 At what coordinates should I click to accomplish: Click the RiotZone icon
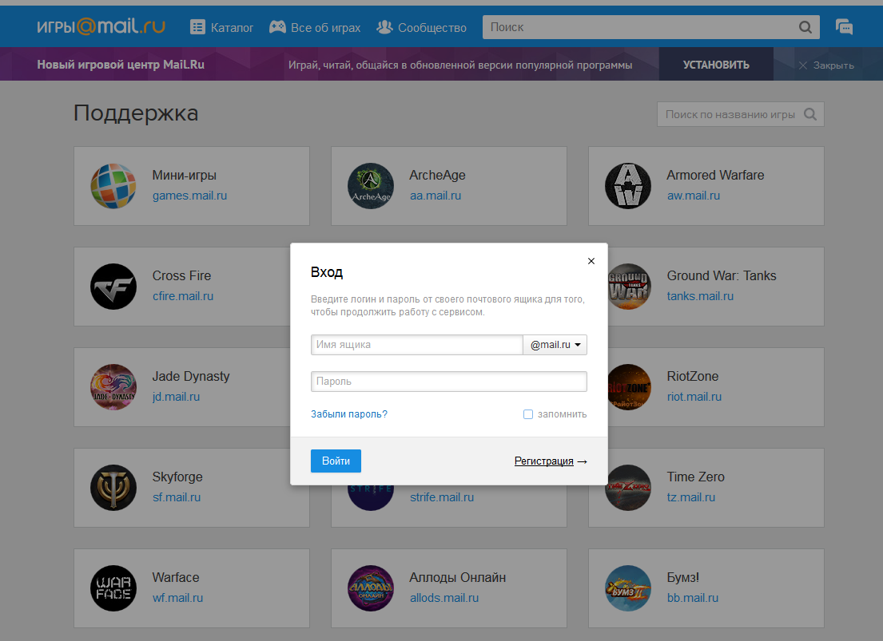click(630, 387)
